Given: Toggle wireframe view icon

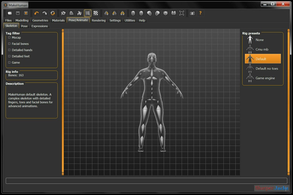Looking at the screenshot, I should [71, 13].
